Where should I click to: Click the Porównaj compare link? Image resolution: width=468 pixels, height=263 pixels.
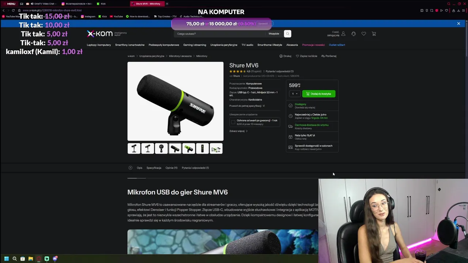[329, 56]
